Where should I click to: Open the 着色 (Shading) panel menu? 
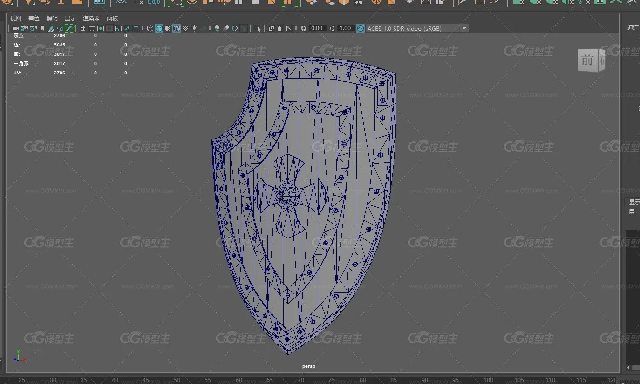34,19
